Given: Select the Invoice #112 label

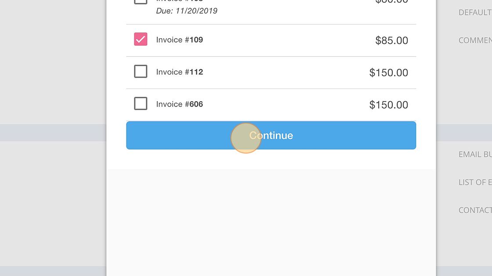Looking at the screenshot, I should pyautogui.click(x=180, y=72).
